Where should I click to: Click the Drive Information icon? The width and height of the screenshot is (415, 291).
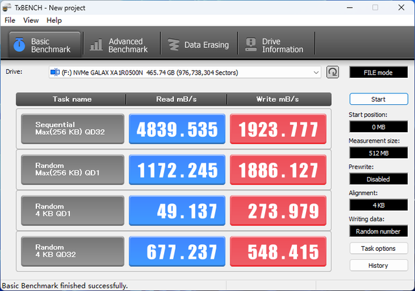point(251,45)
